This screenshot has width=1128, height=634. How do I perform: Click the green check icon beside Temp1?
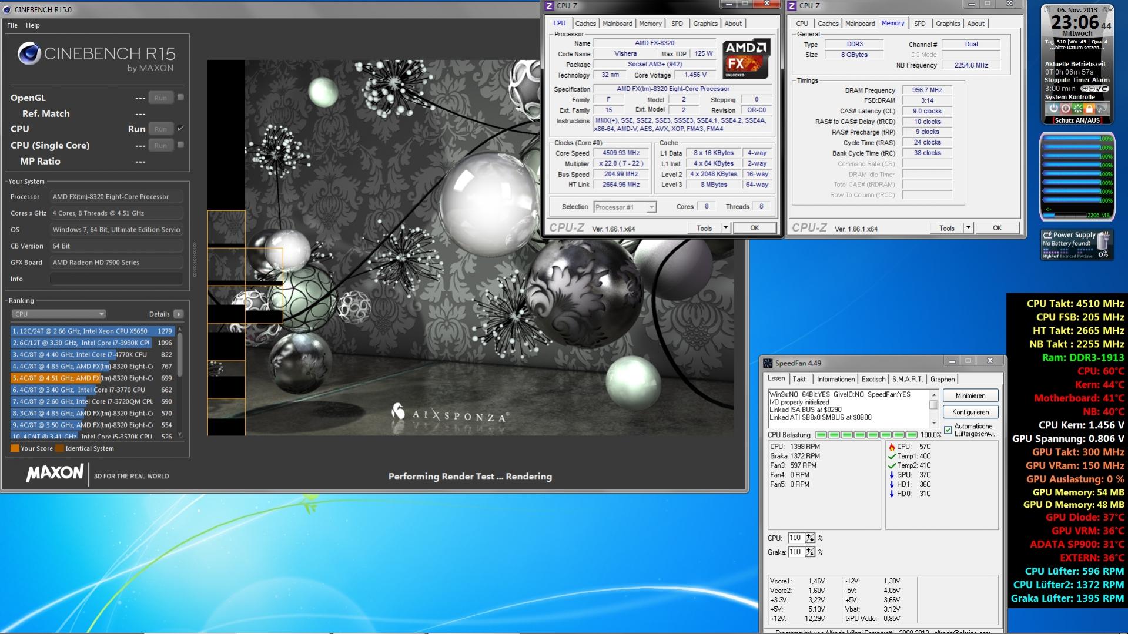coord(892,457)
